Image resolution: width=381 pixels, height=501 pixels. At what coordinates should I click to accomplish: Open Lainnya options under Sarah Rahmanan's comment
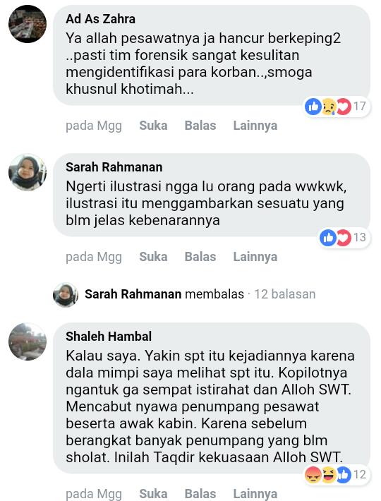255,257
